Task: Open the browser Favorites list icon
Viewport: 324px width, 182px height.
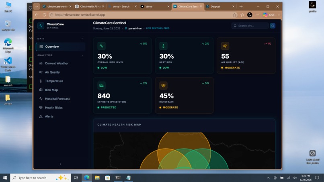Action: 242,15
